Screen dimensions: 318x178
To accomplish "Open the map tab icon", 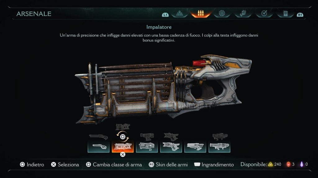I will coord(179,14).
